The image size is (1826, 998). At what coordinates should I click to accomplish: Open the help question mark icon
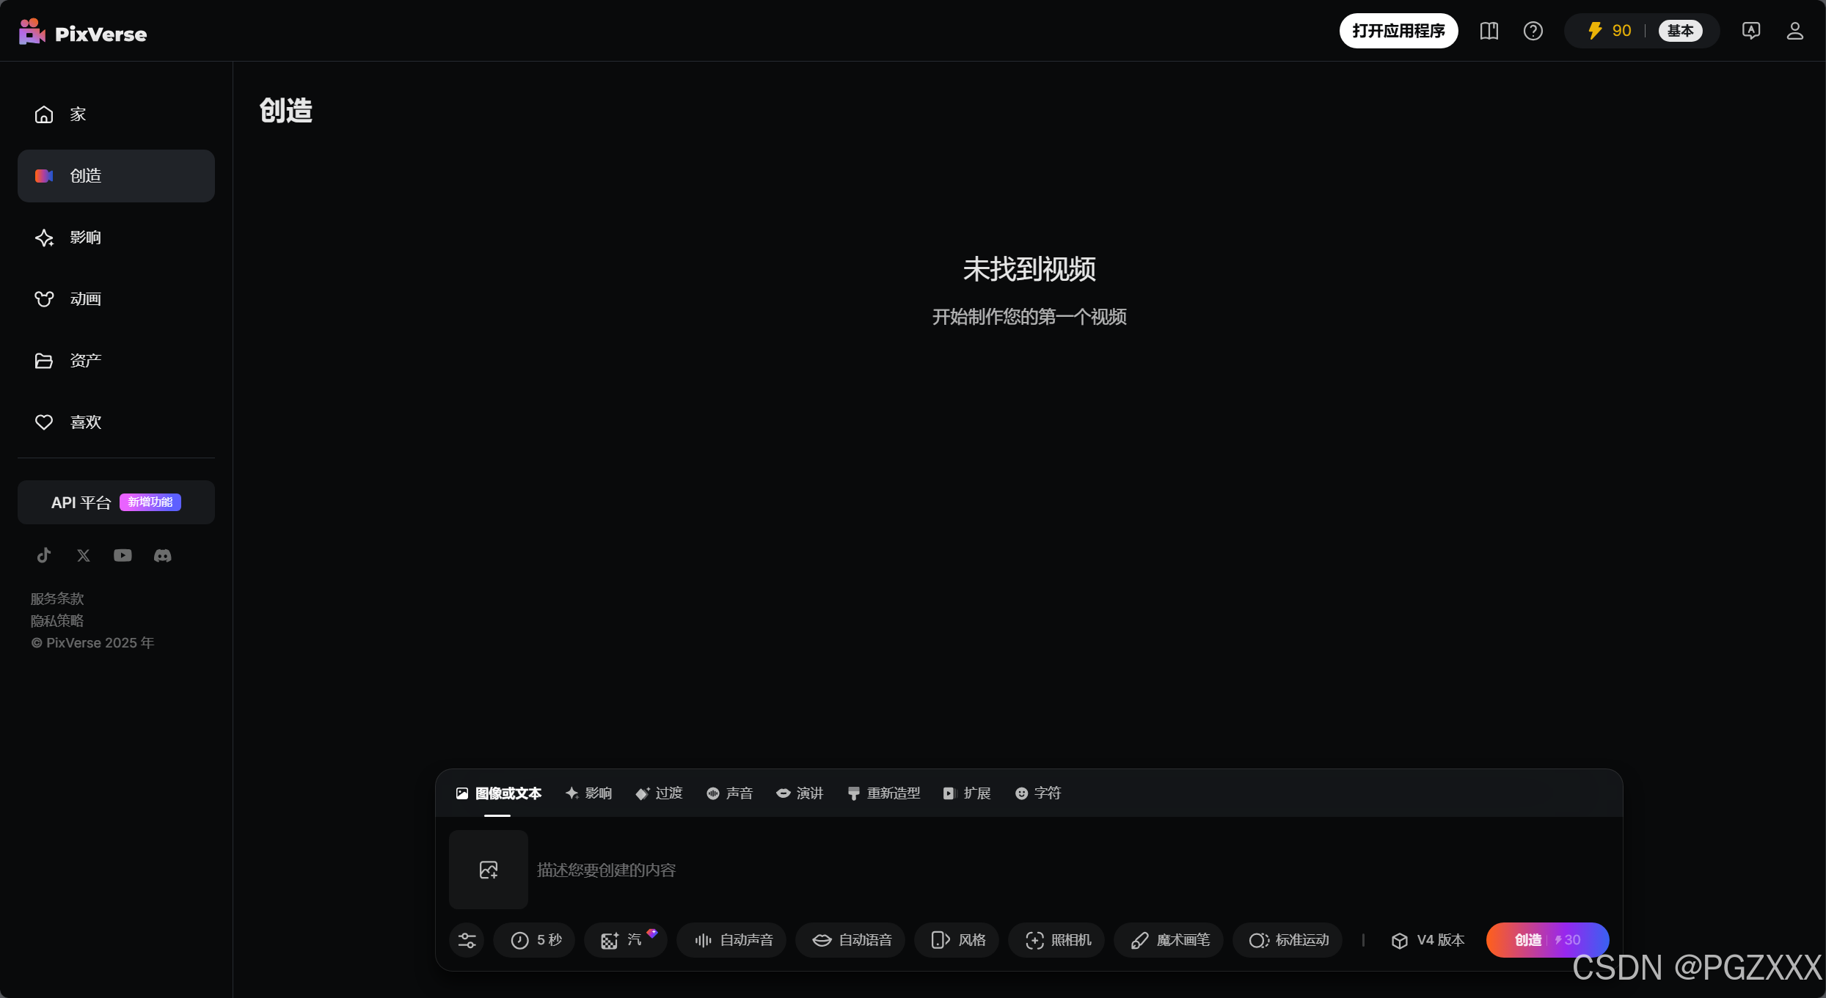point(1533,31)
